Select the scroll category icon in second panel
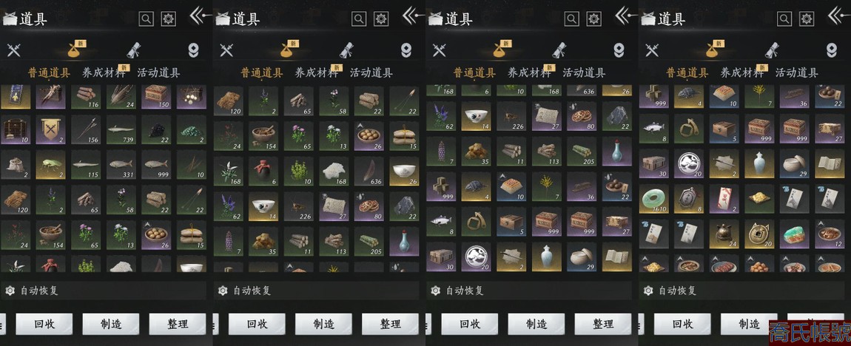This screenshot has width=851, height=346. point(347,50)
